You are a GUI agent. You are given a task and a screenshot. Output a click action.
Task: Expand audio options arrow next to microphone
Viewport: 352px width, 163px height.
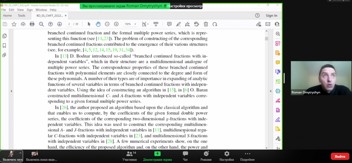point(21,152)
